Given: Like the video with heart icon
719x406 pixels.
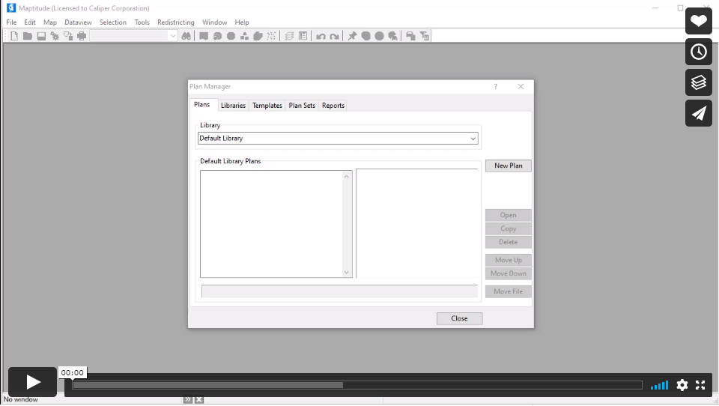Looking at the screenshot, I should [x=698, y=21].
